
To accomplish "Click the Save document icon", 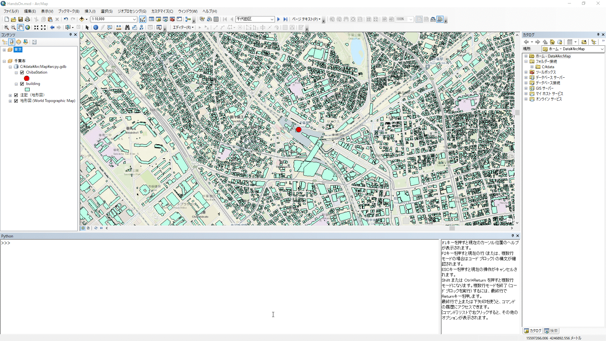I will (21, 19).
